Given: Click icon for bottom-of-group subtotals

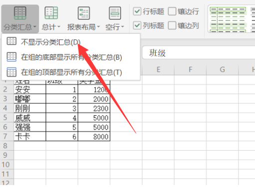Looking at the screenshot, I should click(x=11, y=57).
